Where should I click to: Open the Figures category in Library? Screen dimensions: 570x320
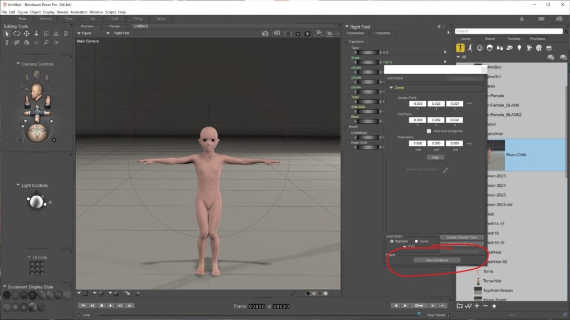point(460,48)
